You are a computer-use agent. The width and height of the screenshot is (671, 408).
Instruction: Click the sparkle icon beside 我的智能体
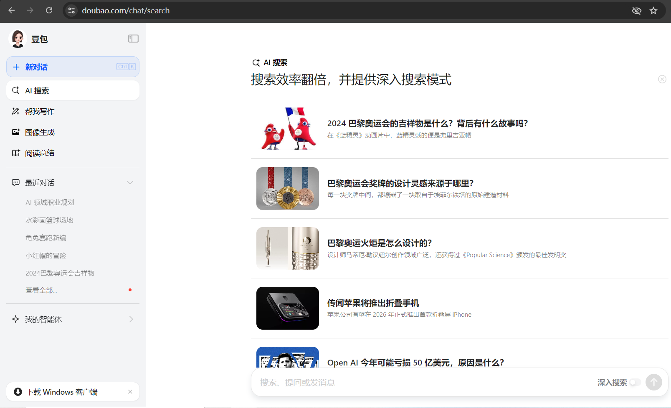[x=16, y=319]
